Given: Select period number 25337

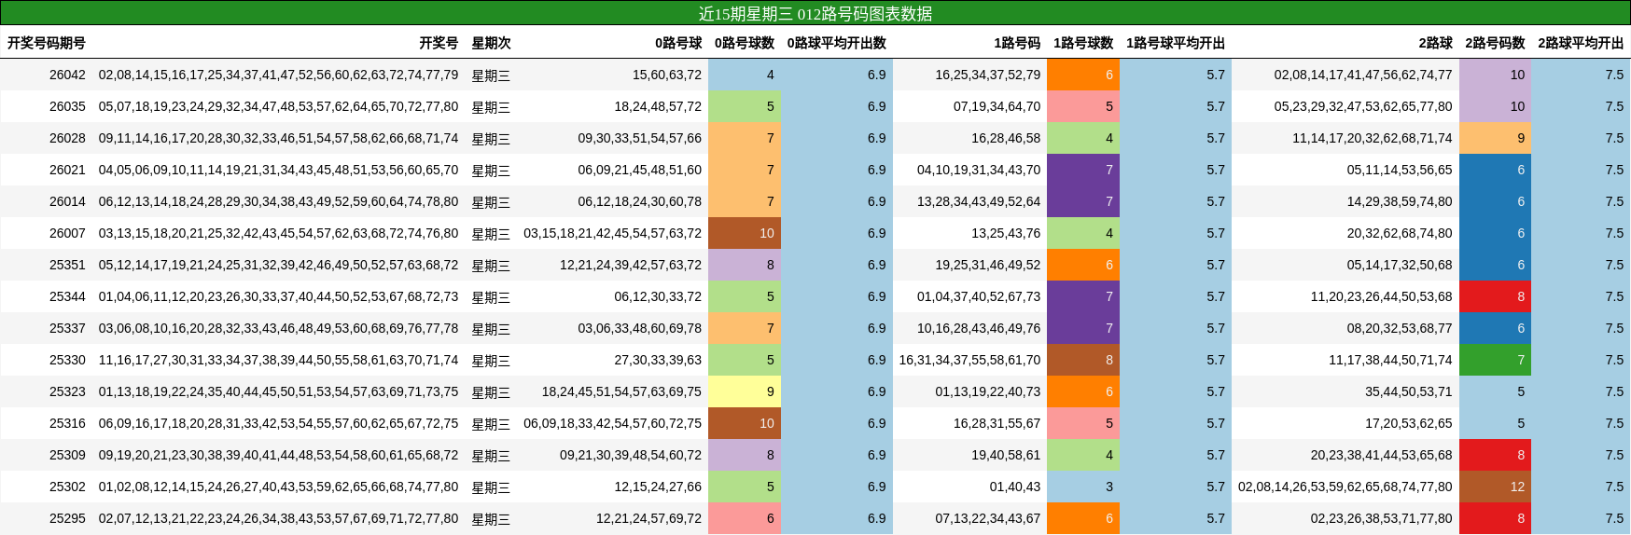Looking at the screenshot, I should 67,328.
